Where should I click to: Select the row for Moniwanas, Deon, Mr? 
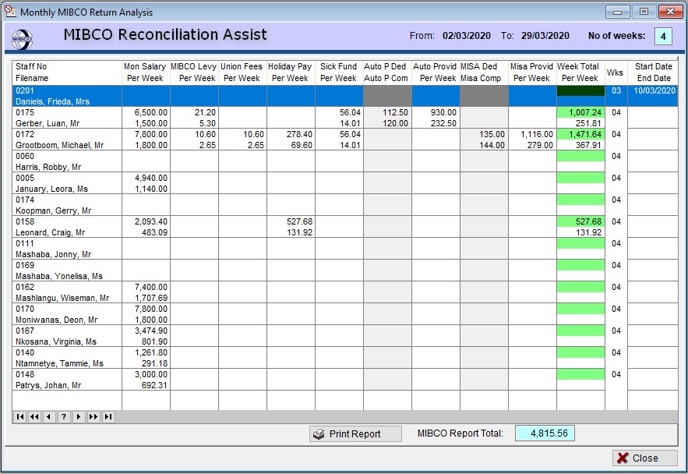pyautogui.click(x=345, y=314)
